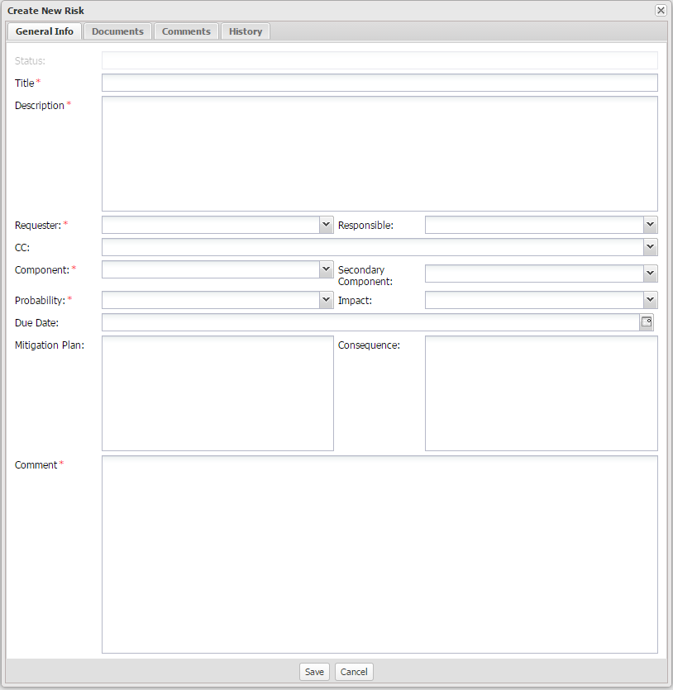
Task: Expand the Probability options
Action: [x=326, y=299]
